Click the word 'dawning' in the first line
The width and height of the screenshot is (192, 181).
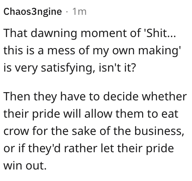click(54, 34)
